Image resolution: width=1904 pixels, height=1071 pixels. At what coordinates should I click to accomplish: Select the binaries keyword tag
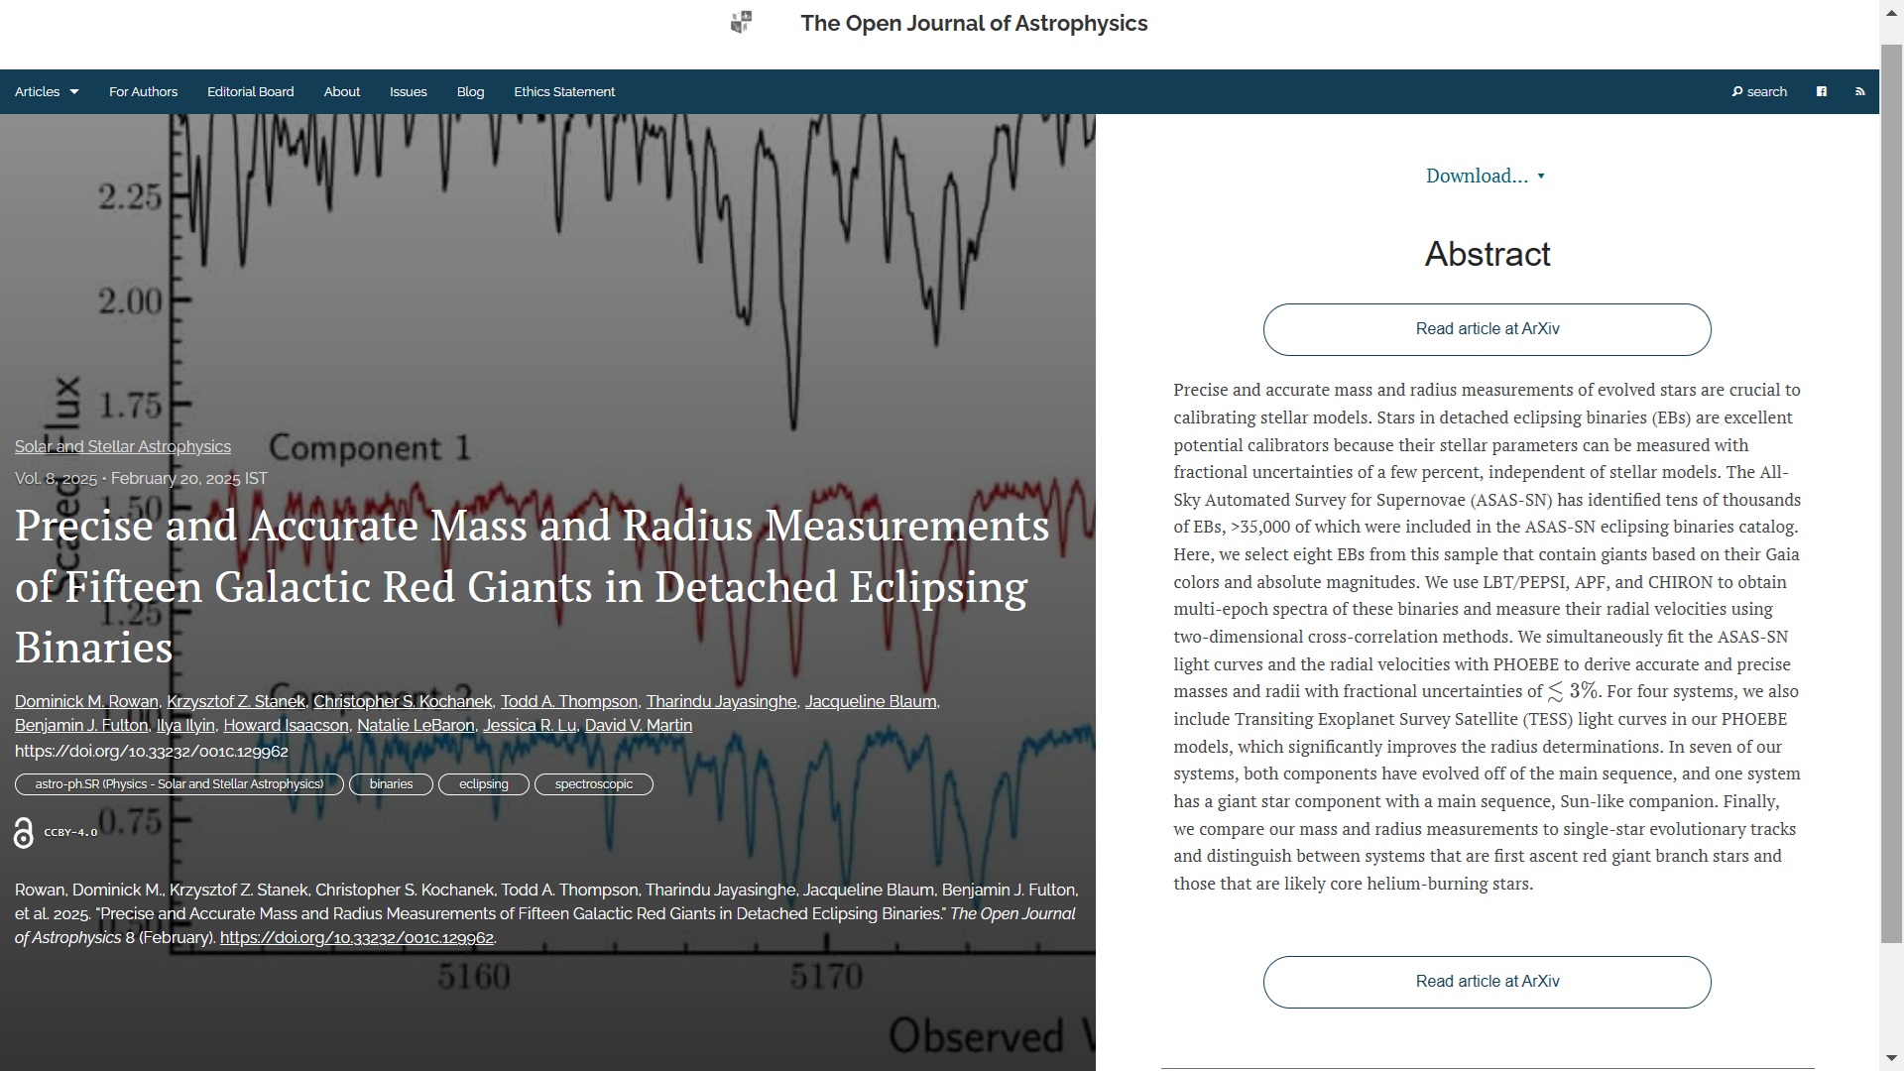(x=391, y=784)
